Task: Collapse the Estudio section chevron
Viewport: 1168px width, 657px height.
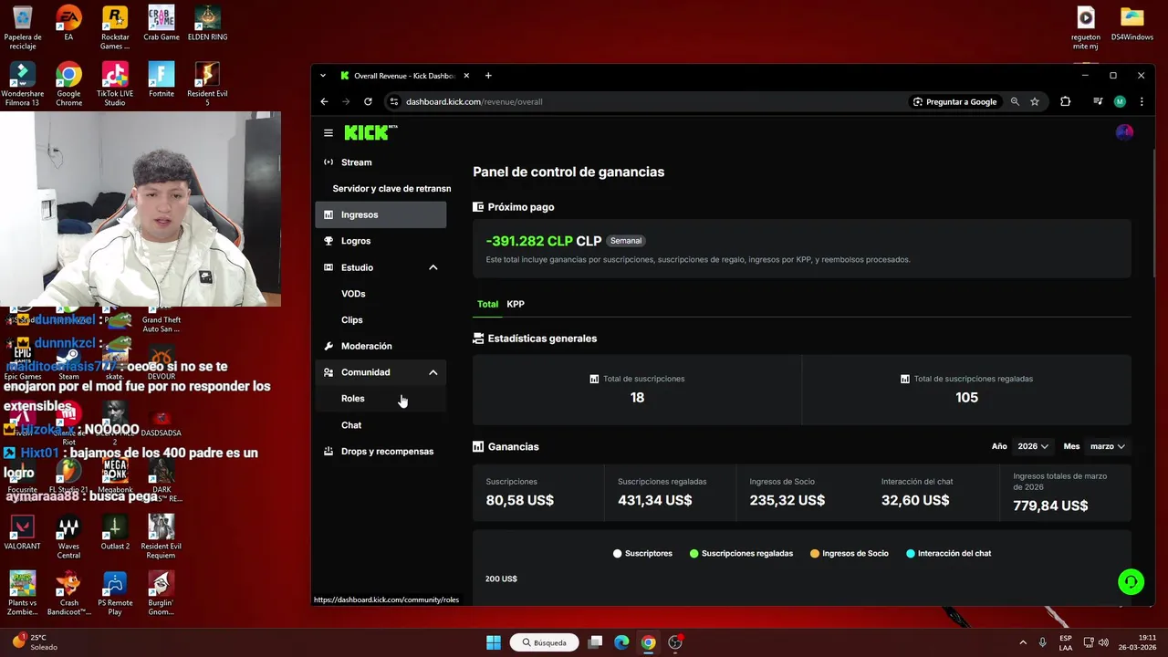Action: (x=433, y=267)
